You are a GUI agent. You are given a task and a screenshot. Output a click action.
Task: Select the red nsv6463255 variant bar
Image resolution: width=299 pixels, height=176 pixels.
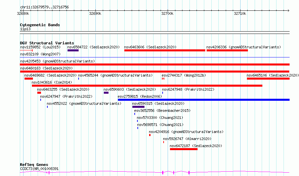click(39, 93)
